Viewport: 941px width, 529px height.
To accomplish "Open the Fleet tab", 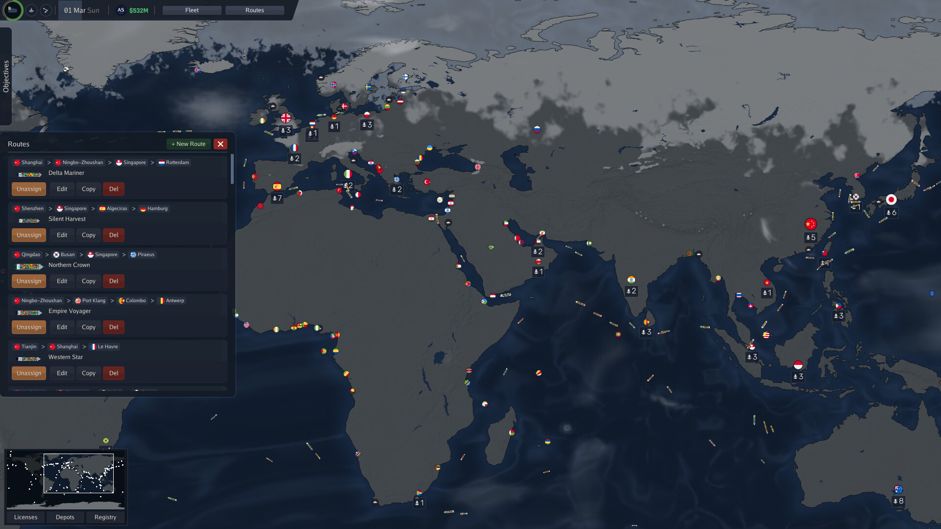I will (x=192, y=10).
